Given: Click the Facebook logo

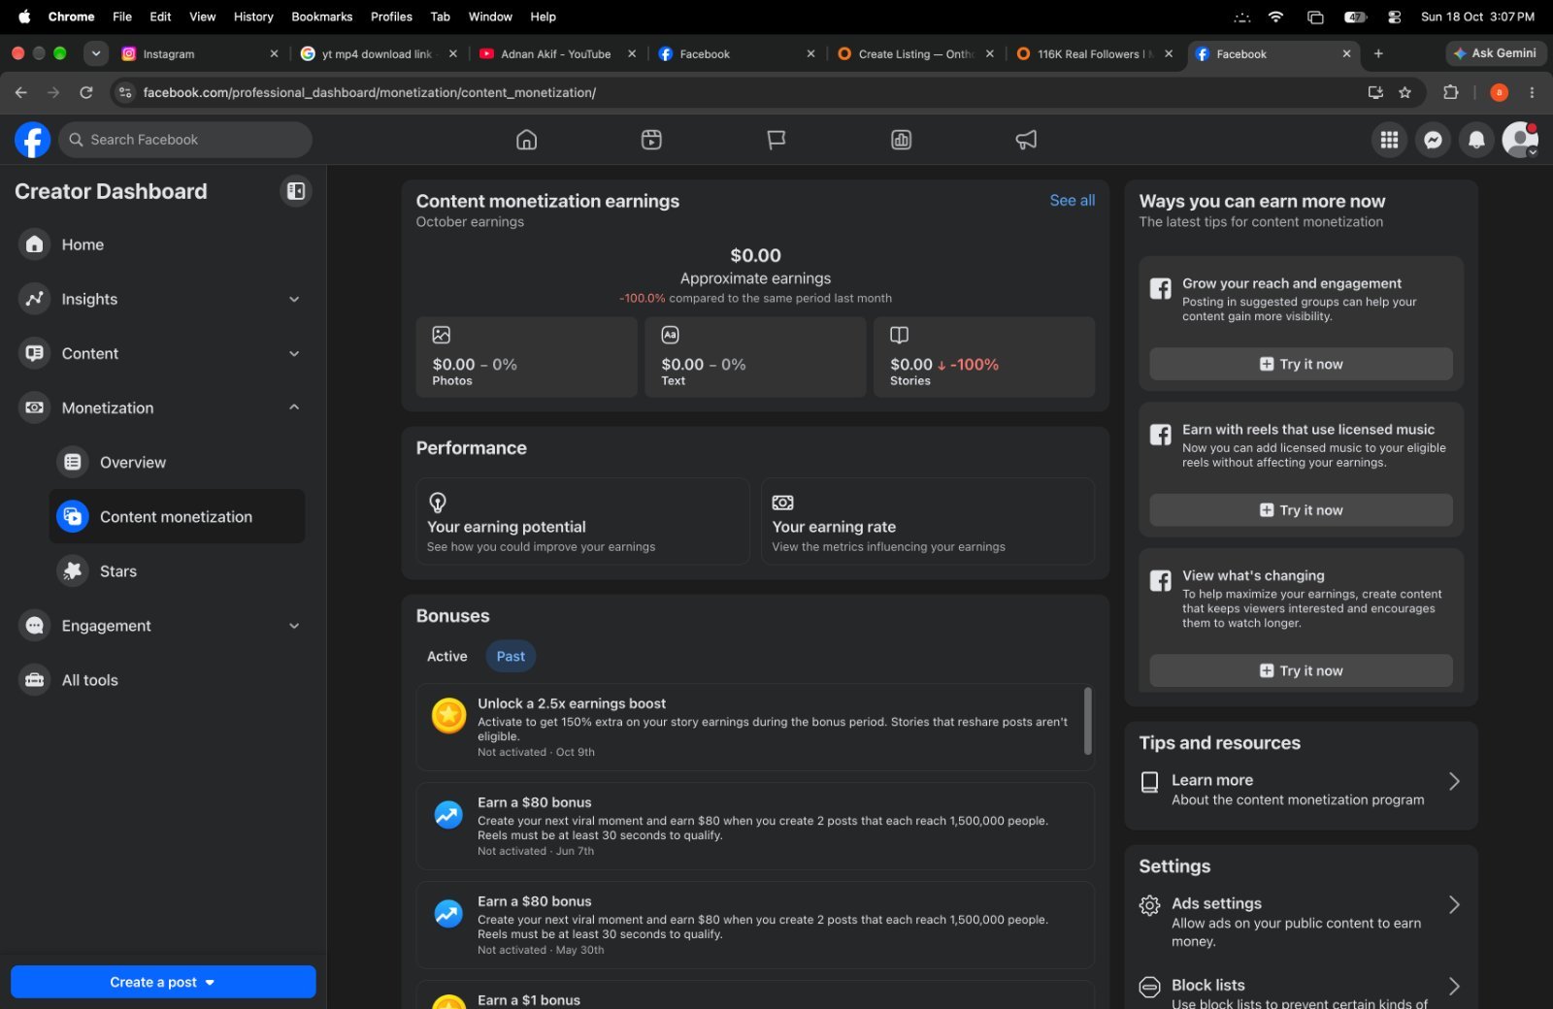Looking at the screenshot, I should point(32,140).
